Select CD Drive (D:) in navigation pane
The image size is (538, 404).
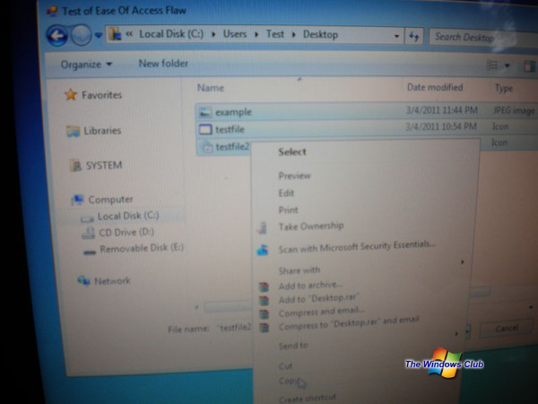(126, 233)
